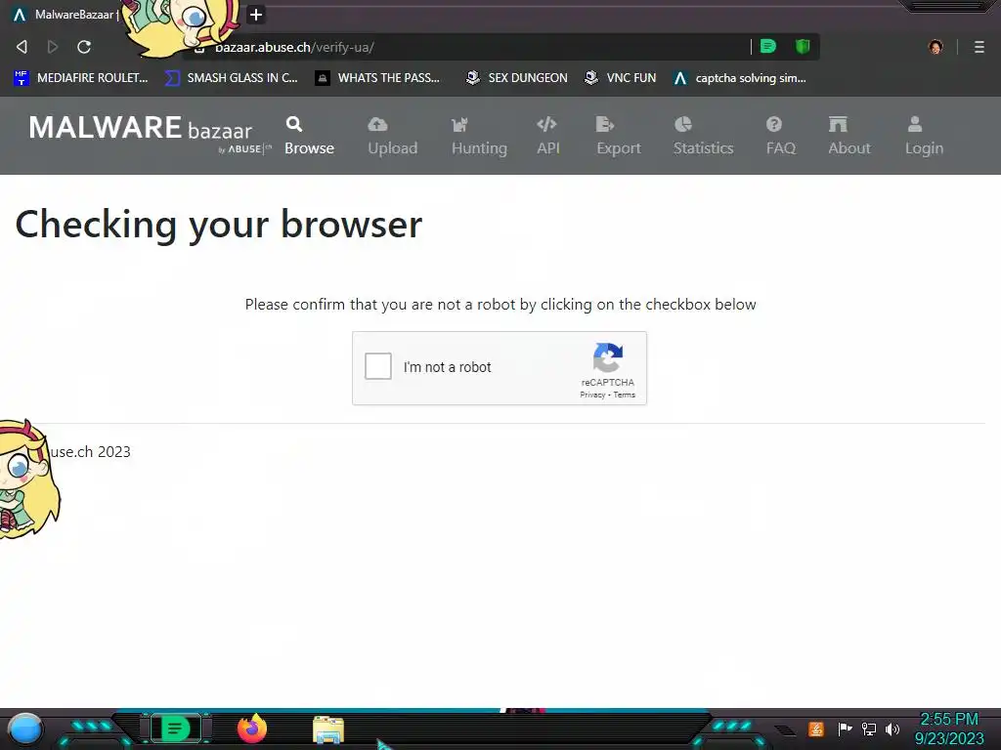The image size is (1001, 750).
Task: Click the Java tray icon
Action: [x=816, y=729]
